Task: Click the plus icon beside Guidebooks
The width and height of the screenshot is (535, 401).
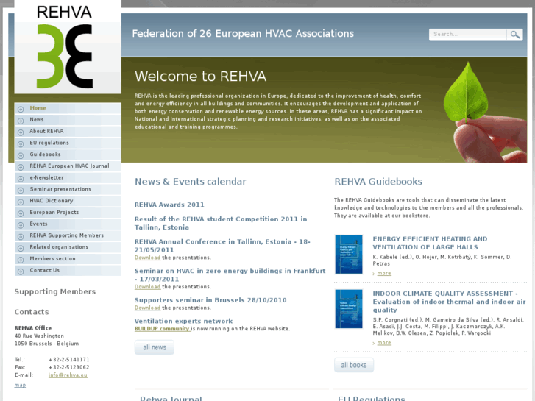Action: 21,155
